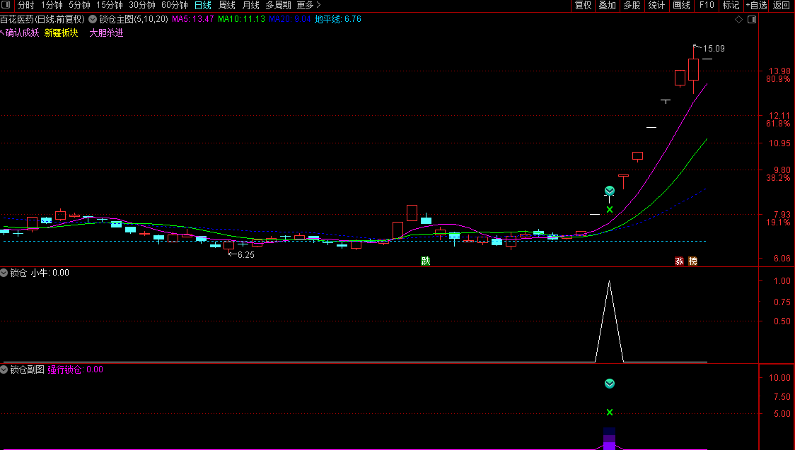Toggle the right side panel icon
This screenshot has width=795, height=450.
[752, 19]
